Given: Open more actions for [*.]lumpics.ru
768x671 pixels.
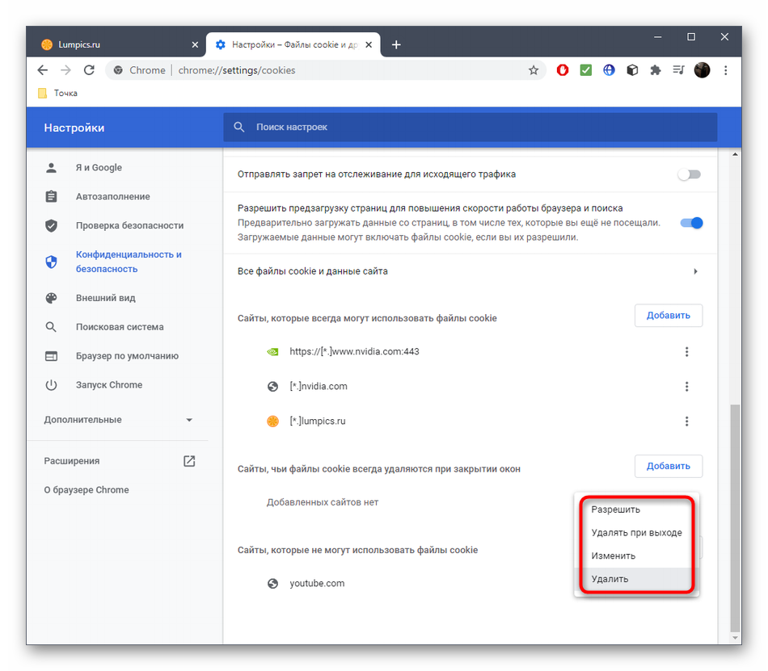Looking at the screenshot, I should click(x=686, y=421).
